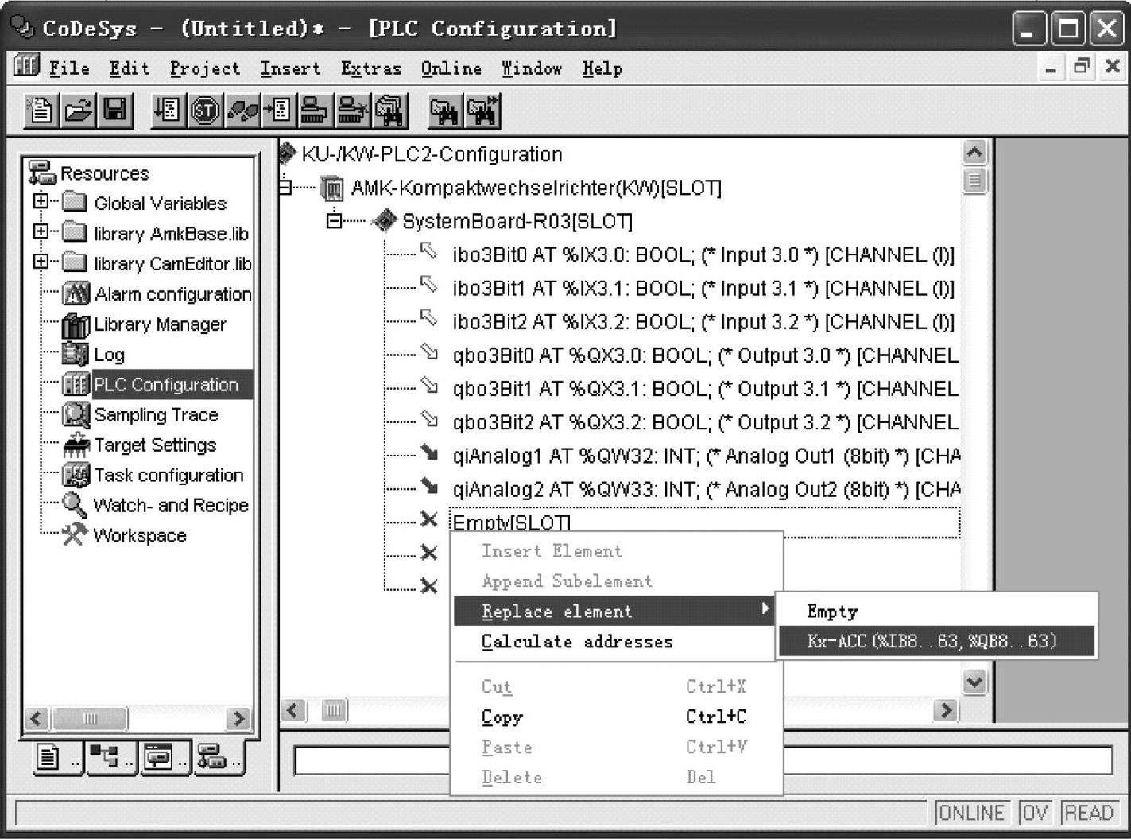Click the Stop (ST) toolbar icon
Screen dimensions: 1131x839
point(205,111)
